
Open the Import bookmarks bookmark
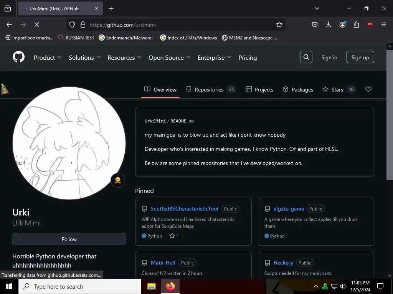[x=29, y=38]
